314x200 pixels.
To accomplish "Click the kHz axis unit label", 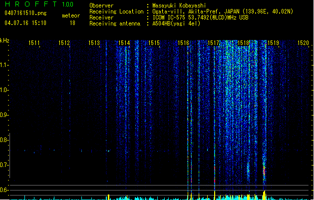I will 4,40.
